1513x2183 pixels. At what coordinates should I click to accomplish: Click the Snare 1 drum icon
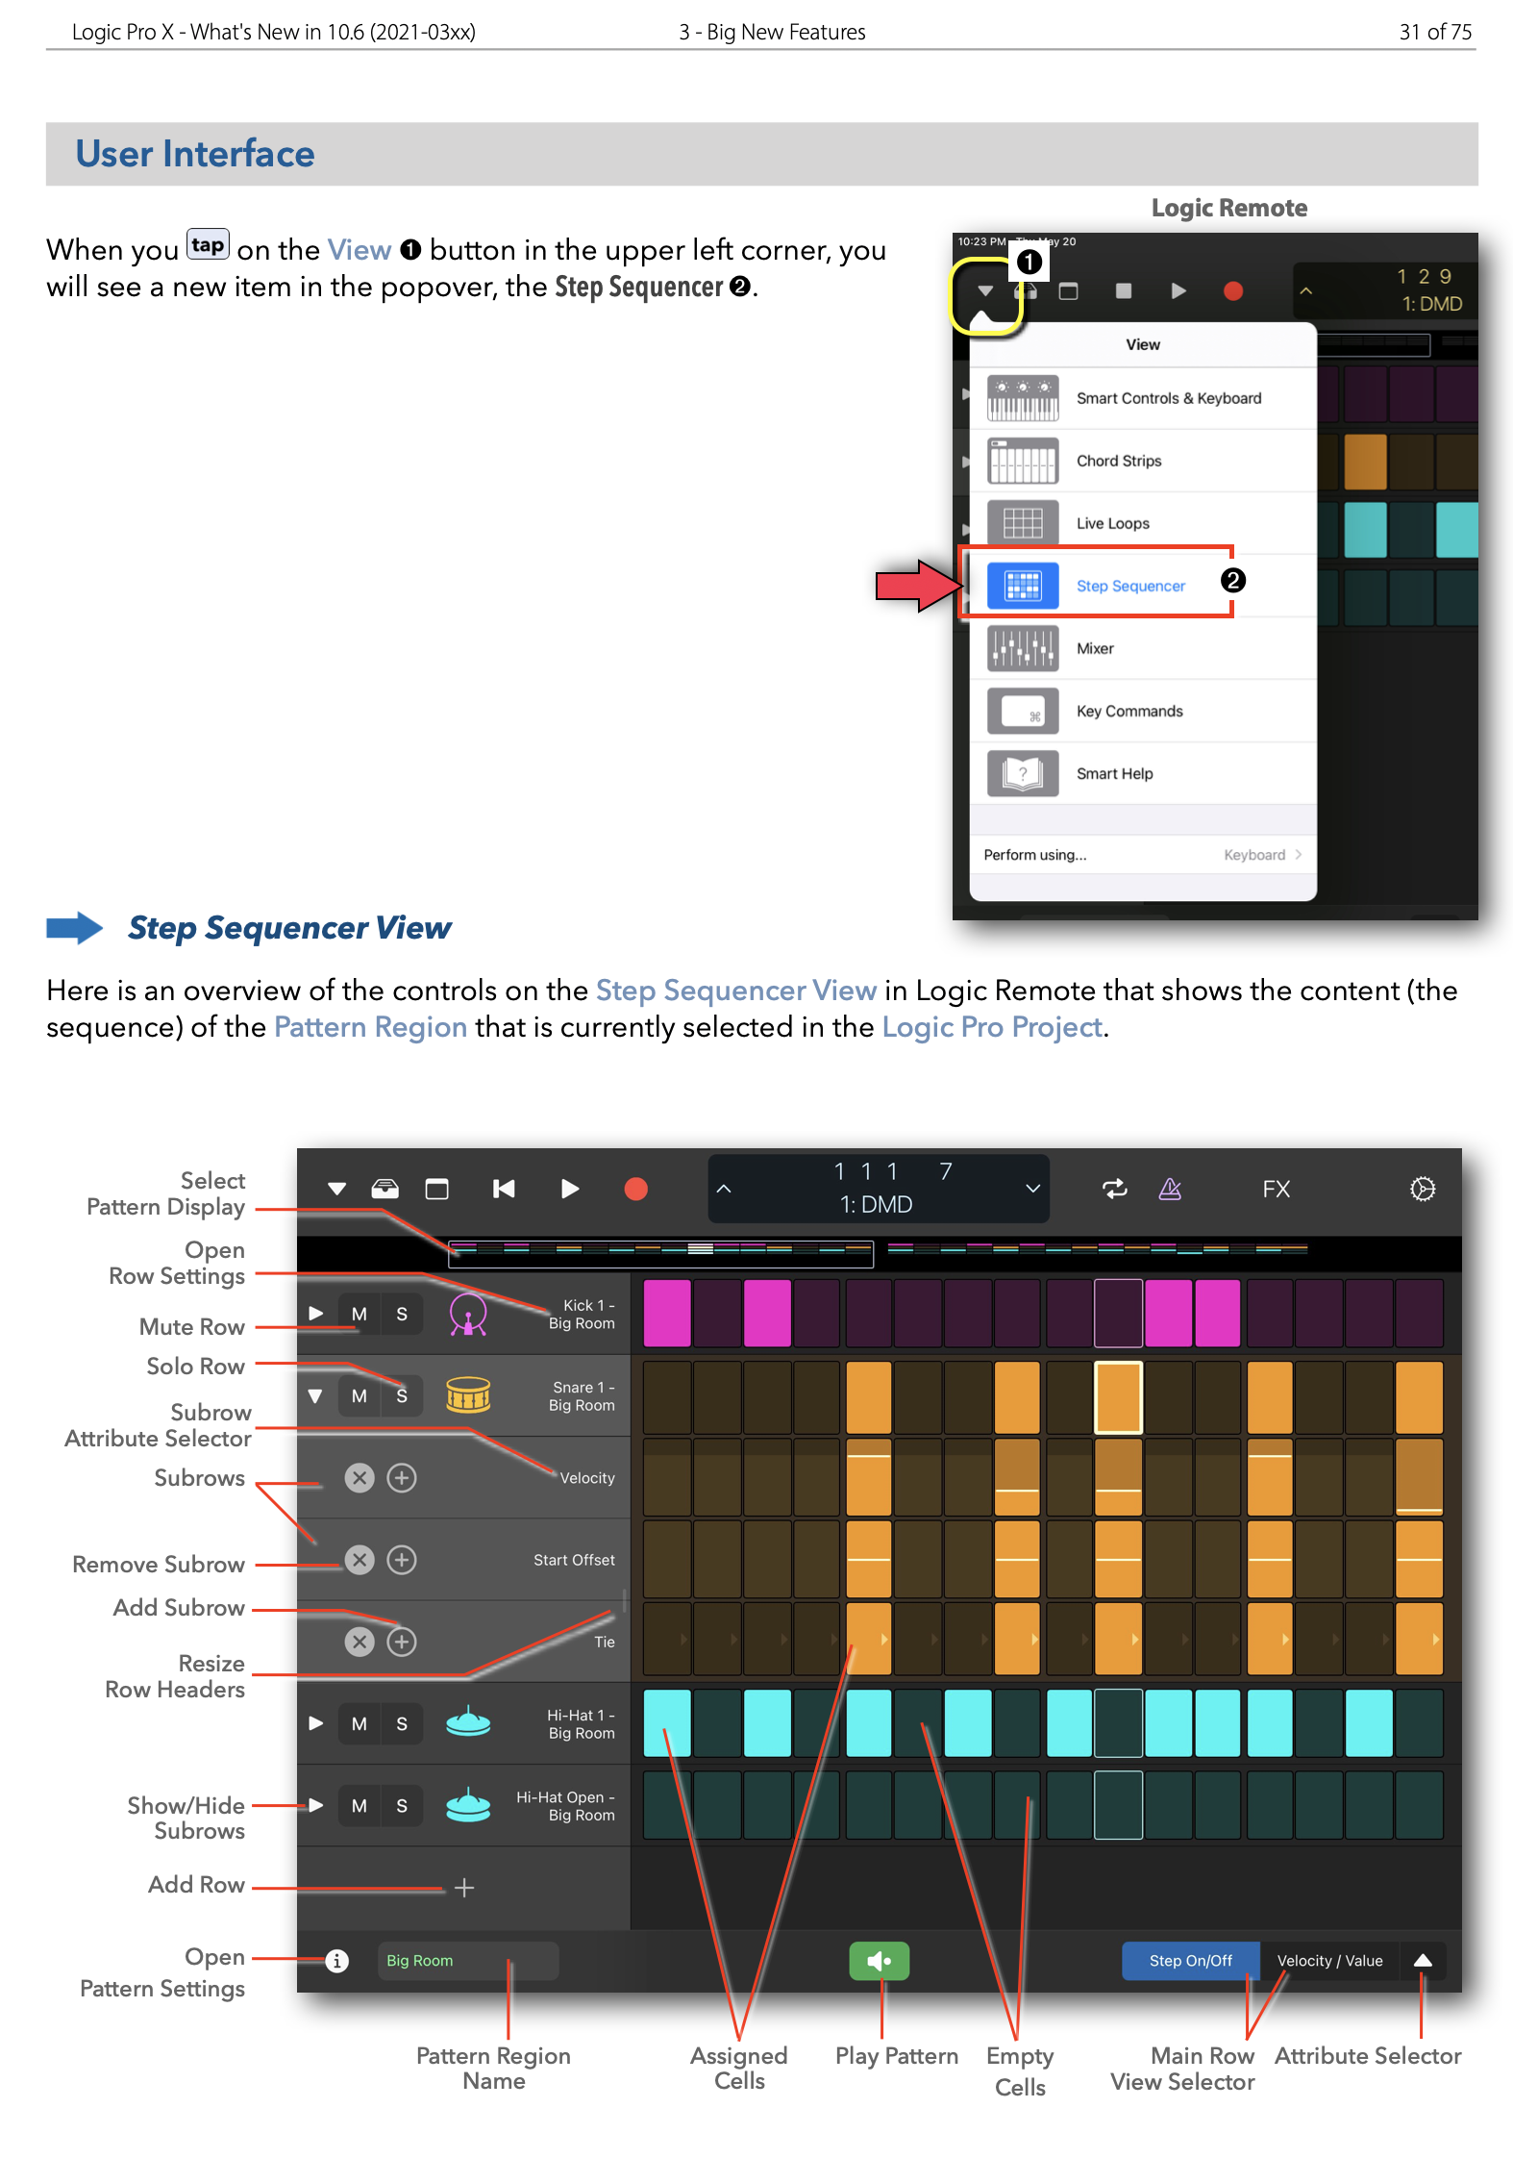[x=468, y=1395]
